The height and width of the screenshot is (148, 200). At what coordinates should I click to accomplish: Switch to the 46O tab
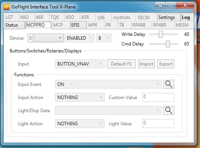pyautogui.click(x=27, y=17)
